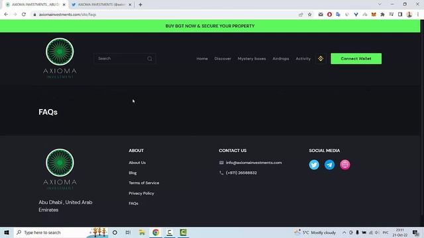Image resolution: width=424 pixels, height=238 pixels.
Task: Click the Connect Wallet button
Action: pos(356,59)
